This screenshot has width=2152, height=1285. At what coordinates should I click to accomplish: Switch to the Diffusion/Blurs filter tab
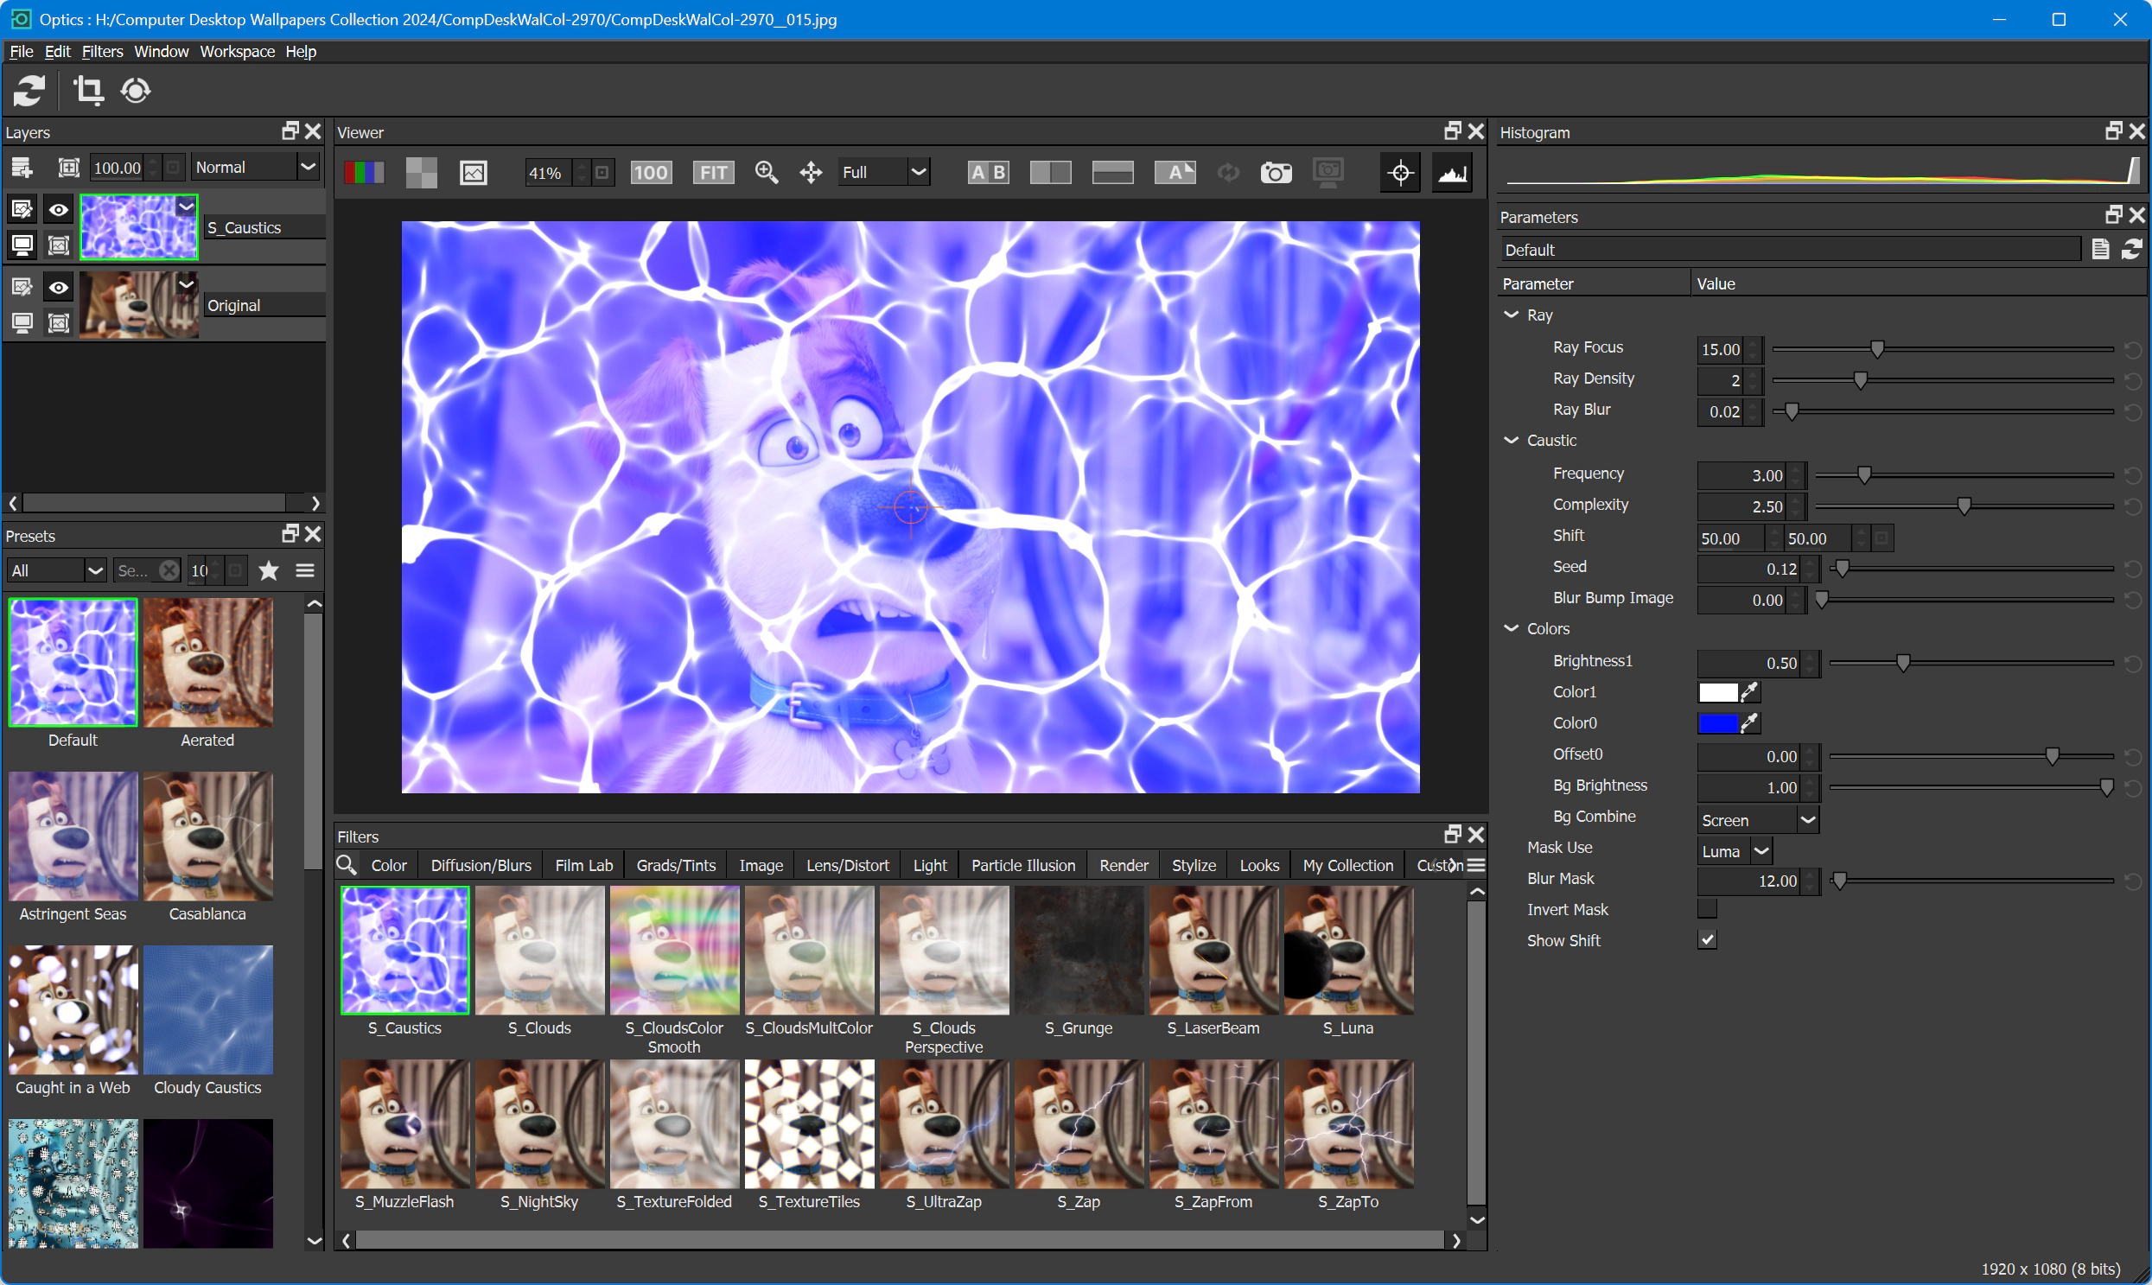point(481,865)
